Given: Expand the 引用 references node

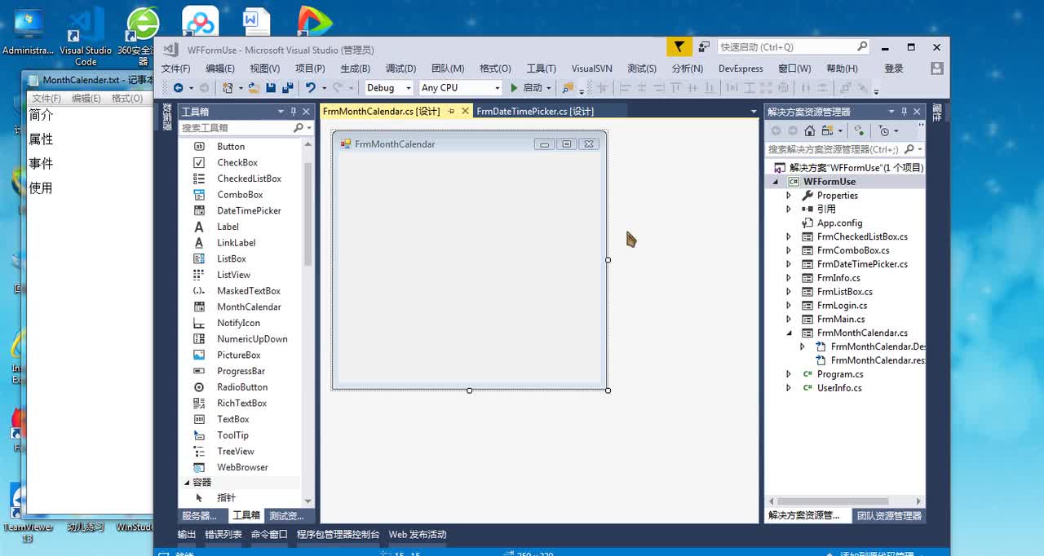Looking at the screenshot, I should tap(789, 210).
